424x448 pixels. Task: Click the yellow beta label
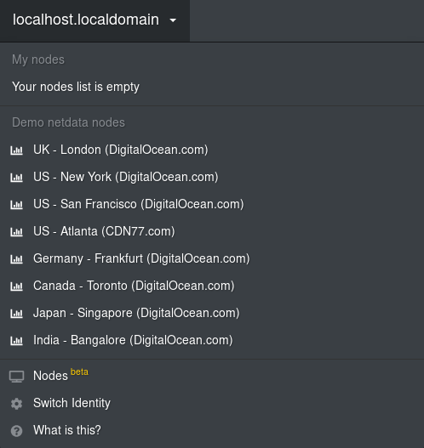point(79,371)
